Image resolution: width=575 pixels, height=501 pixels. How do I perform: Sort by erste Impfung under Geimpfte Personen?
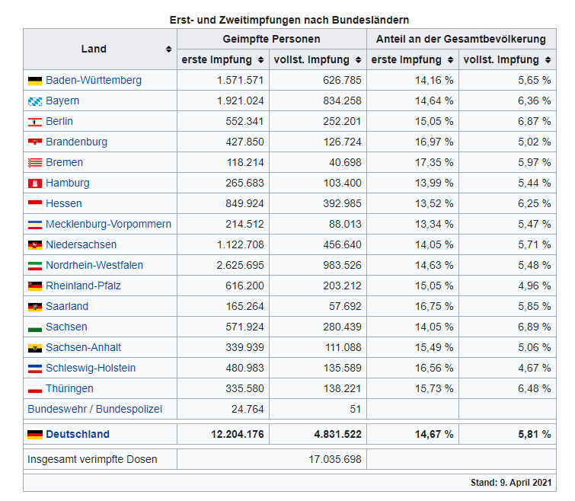pos(261,59)
